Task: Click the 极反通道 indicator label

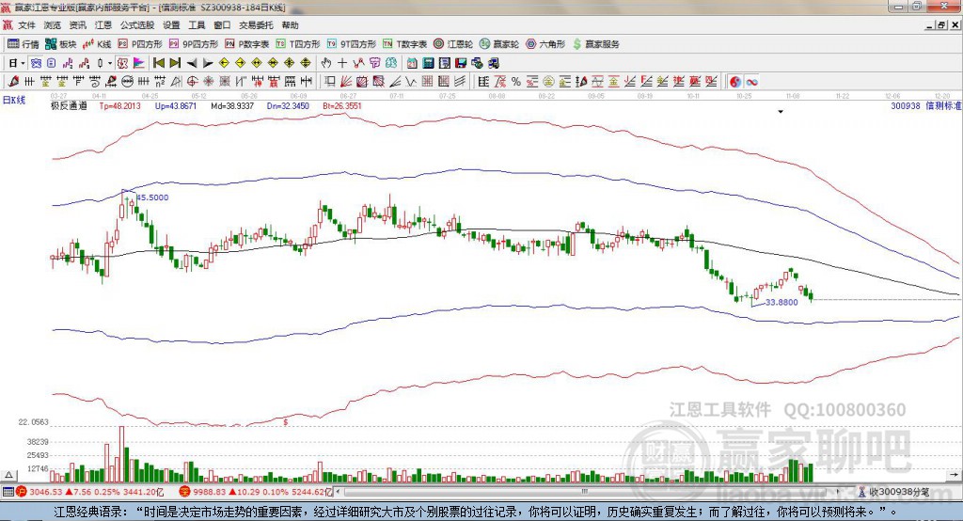Action: pos(69,105)
